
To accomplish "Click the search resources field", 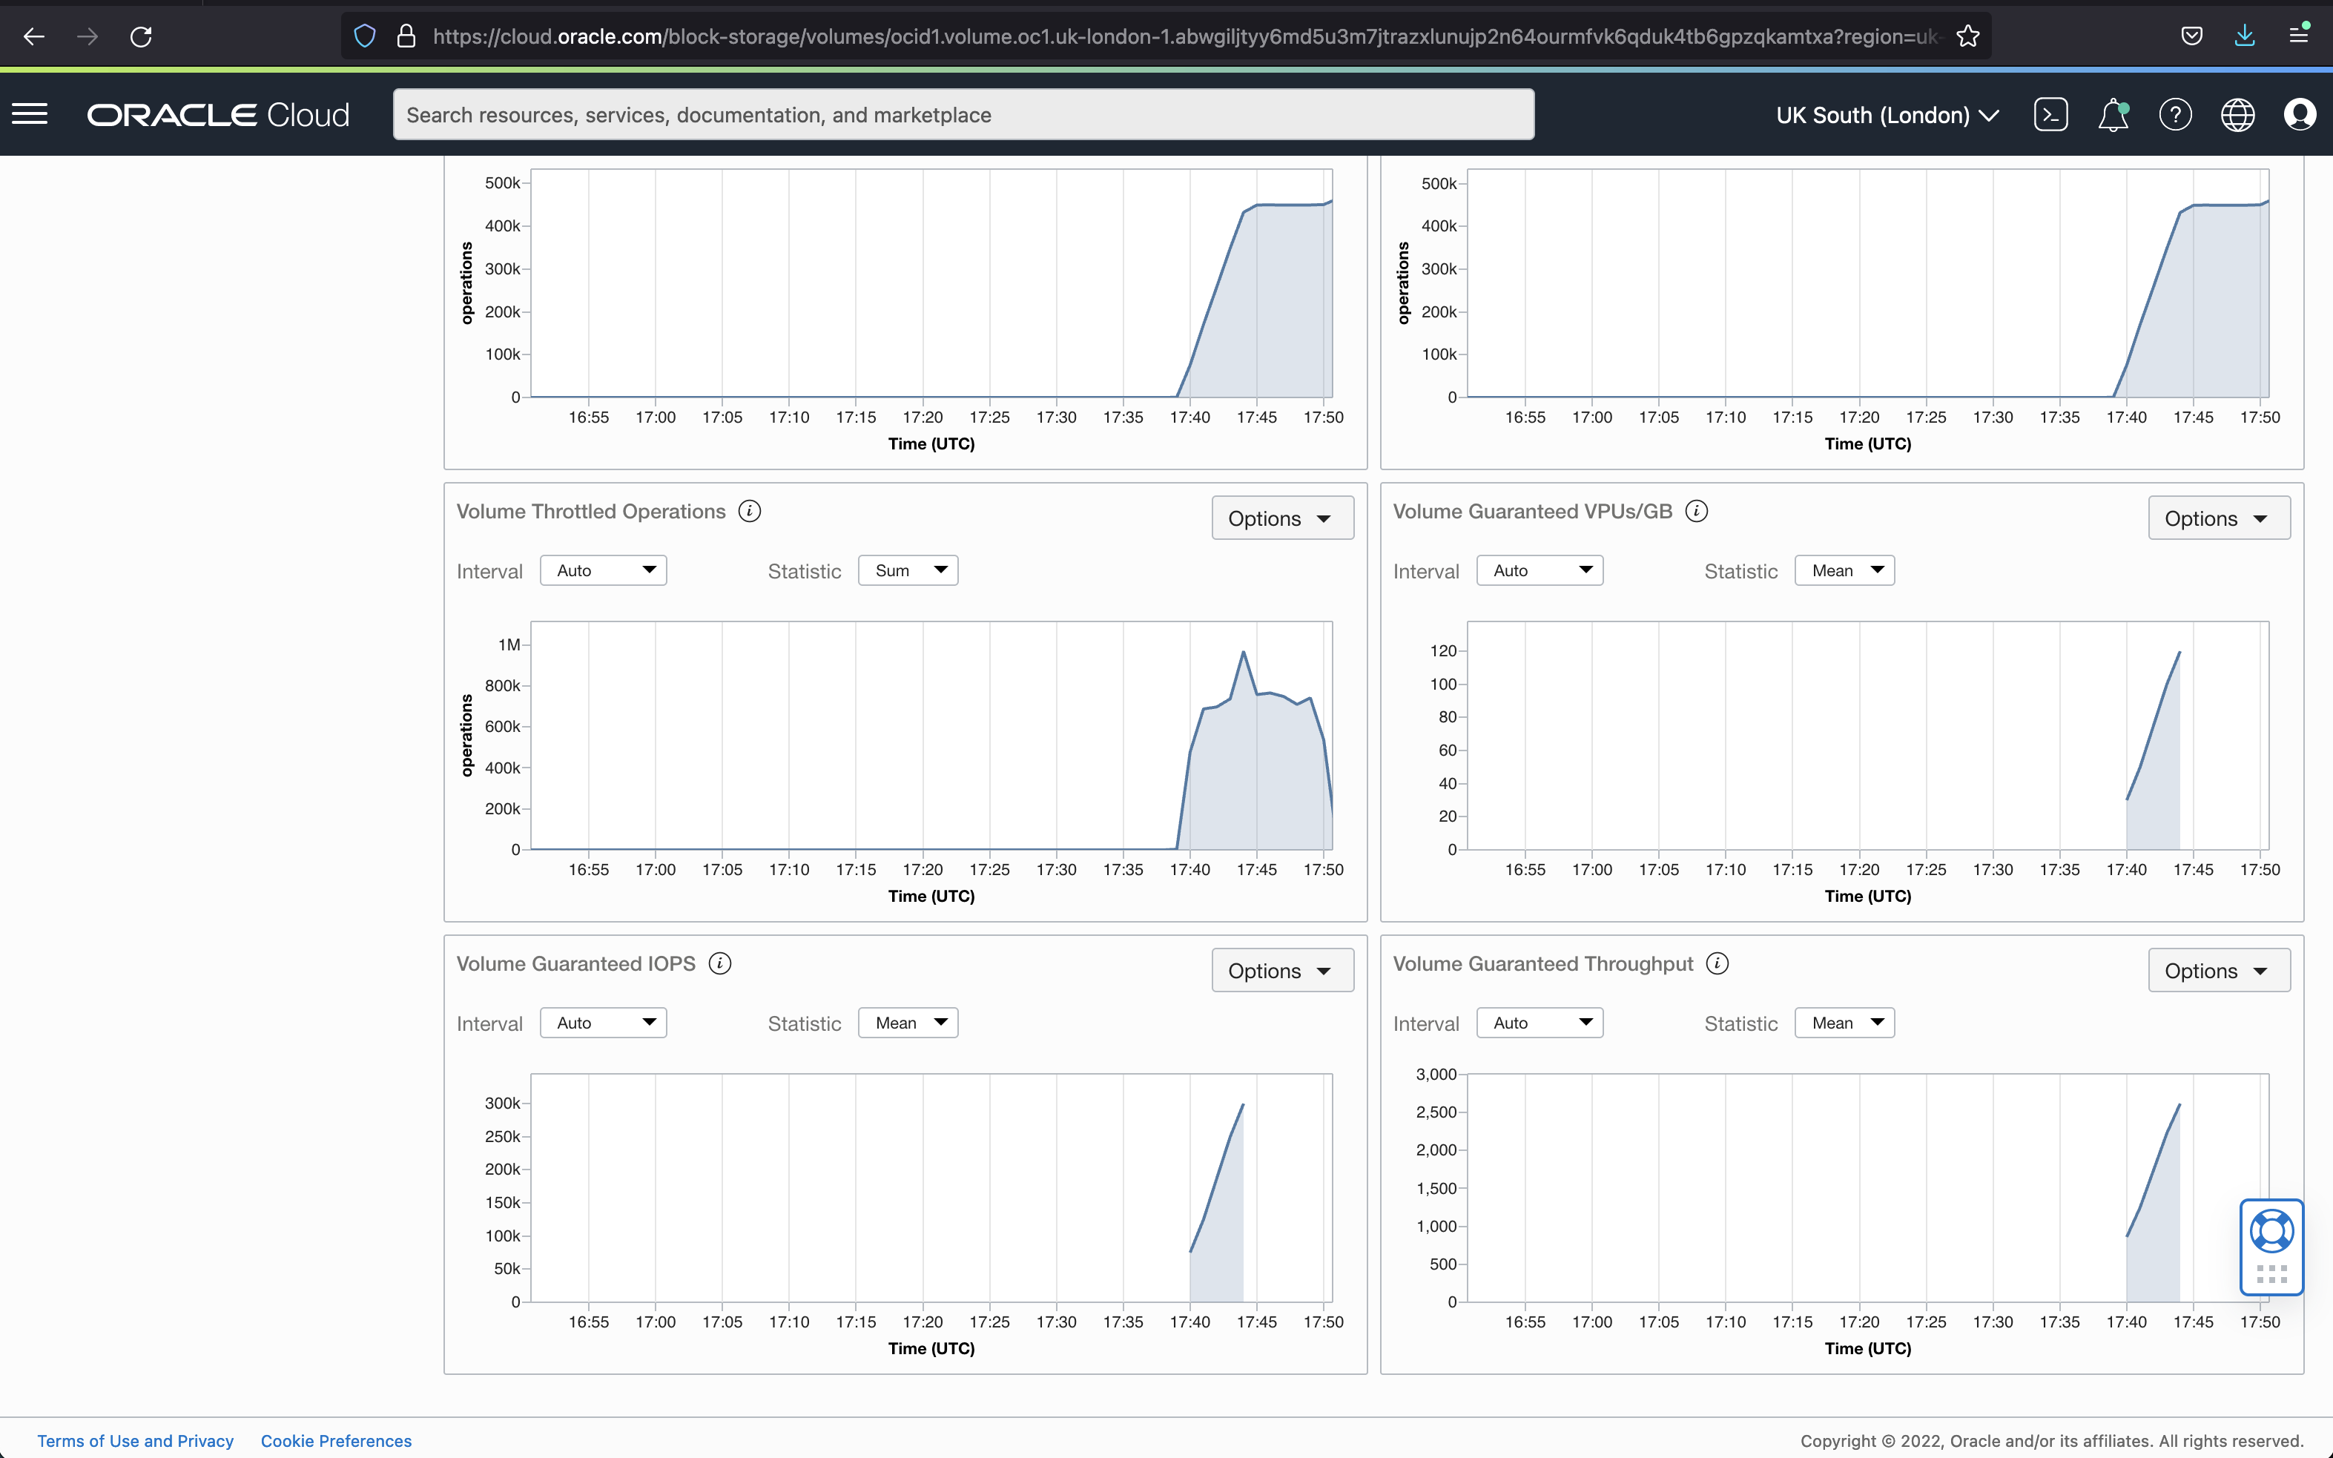I will point(963,113).
